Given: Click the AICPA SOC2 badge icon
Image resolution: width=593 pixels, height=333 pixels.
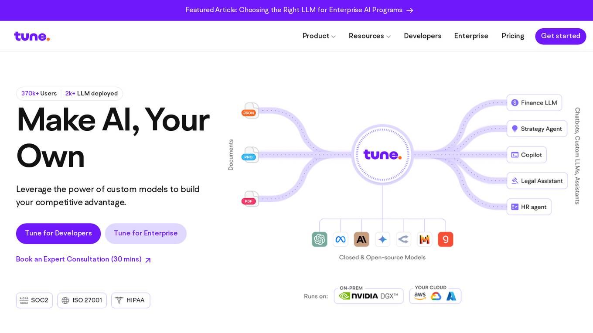Looking at the screenshot, I should coord(24,300).
